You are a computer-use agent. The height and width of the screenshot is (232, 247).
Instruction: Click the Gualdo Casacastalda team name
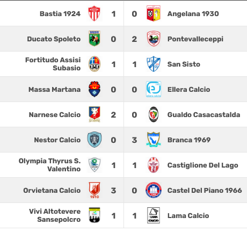[204, 114]
